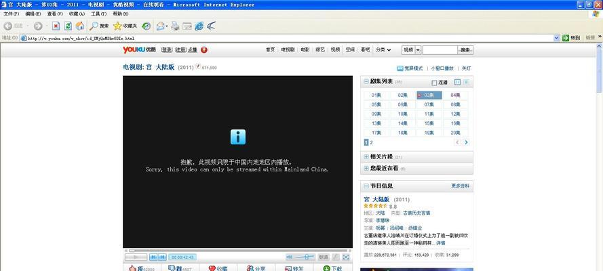Viewport: 603px width, 271px height.
Task: Open the 收藏(A) Favorites menu
Action: click(77, 14)
